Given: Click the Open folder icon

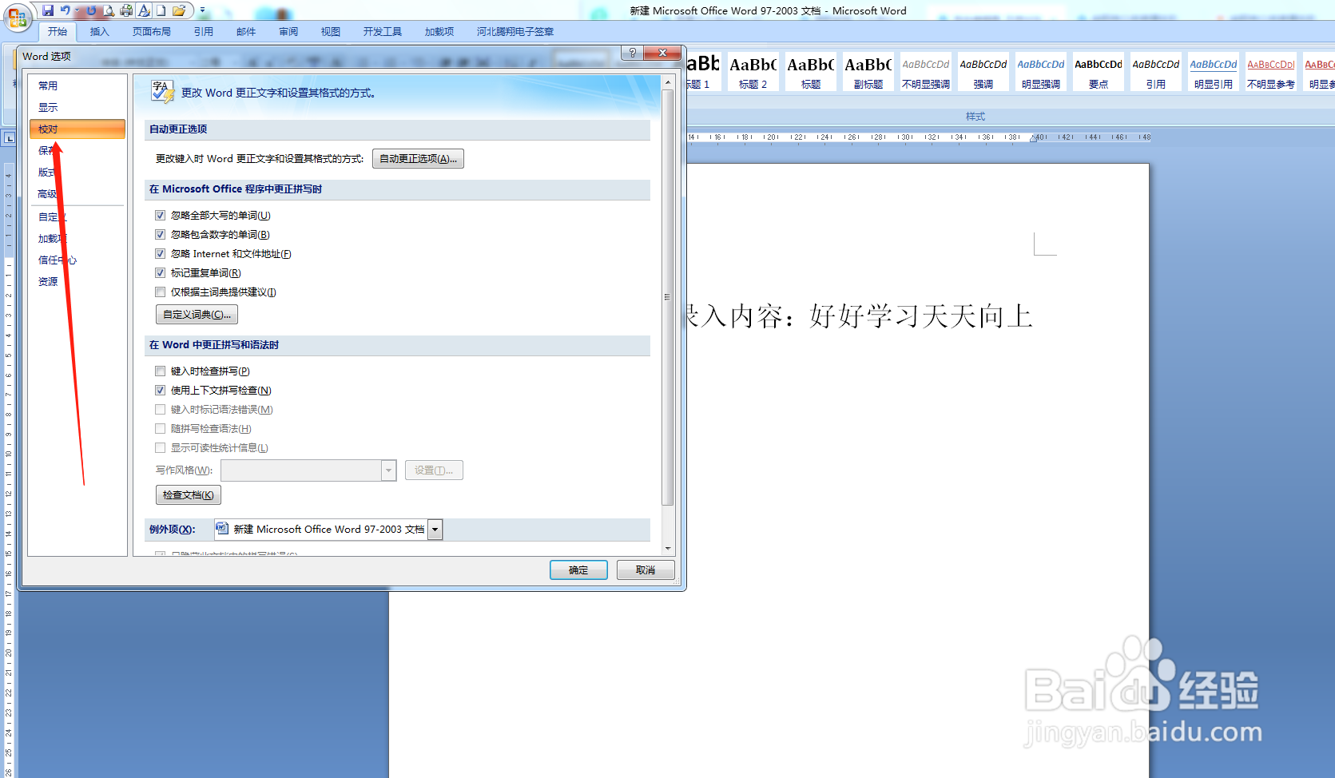Looking at the screenshot, I should 179,10.
